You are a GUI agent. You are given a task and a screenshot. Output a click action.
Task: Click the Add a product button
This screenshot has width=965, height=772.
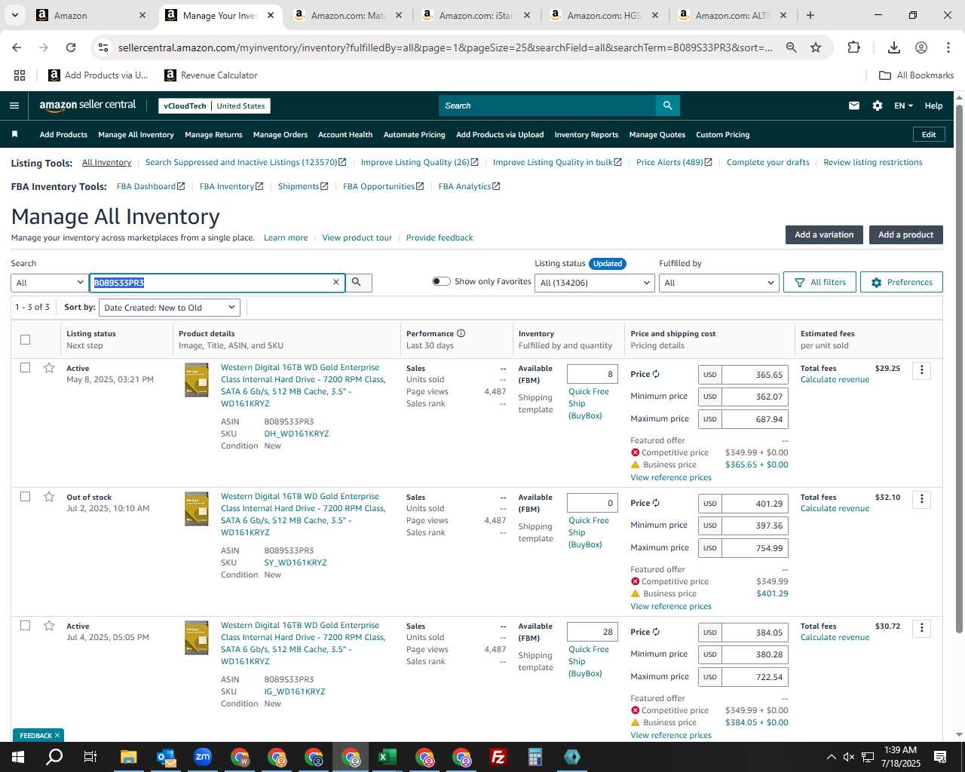click(x=905, y=234)
